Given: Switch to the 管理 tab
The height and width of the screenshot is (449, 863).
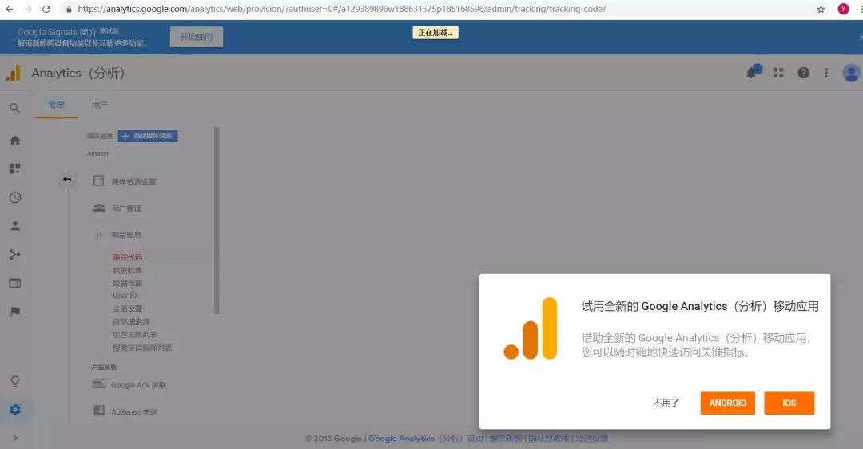Looking at the screenshot, I should coord(56,105).
